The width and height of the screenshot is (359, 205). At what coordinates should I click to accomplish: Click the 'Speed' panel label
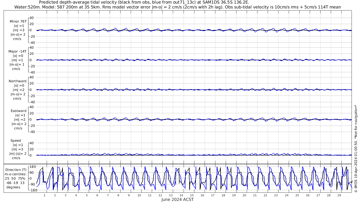pos(16,141)
